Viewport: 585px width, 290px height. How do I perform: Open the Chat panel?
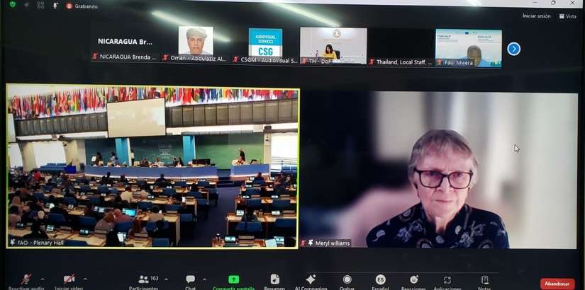pyautogui.click(x=190, y=281)
